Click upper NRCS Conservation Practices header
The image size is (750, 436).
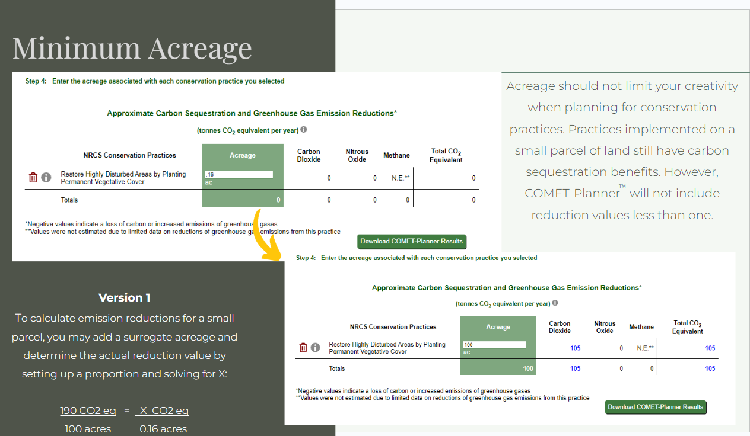point(129,155)
